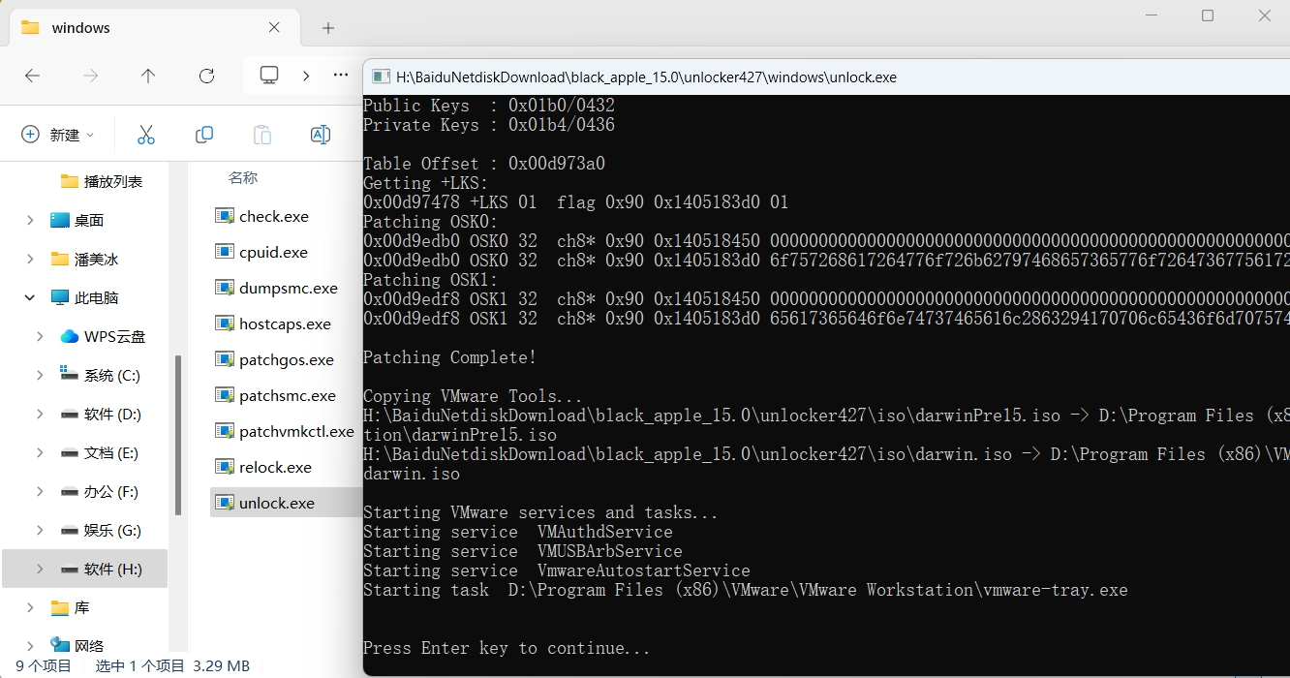The width and height of the screenshot is (1290, 678).
Task: Open the address bar ellipsis menu
Action: tap(341, 75)
